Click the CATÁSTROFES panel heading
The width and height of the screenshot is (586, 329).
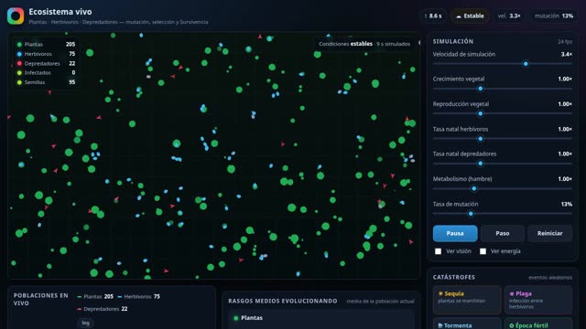click(454, 277)
